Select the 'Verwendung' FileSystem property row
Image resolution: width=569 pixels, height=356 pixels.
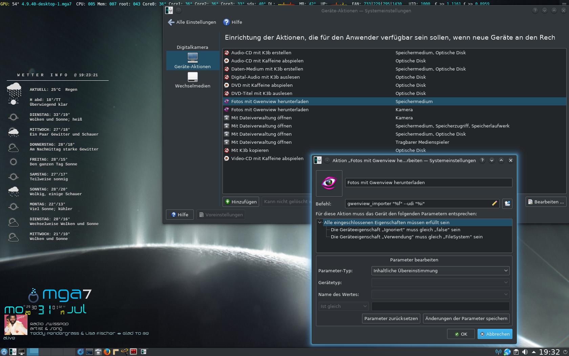pyautogui.click(x=406, y=237)
